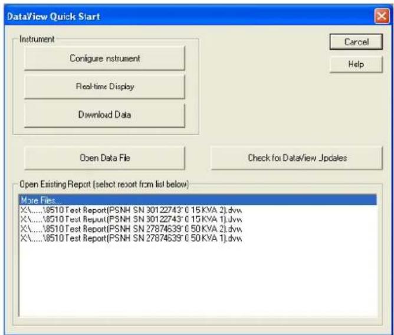Image resolution: width=394 pixels, height=335 pixels.
Task: Cancel the Quick Start dialog
Action: coord(356,42)
